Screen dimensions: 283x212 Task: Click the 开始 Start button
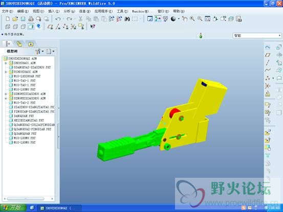[x=13, y=208]
